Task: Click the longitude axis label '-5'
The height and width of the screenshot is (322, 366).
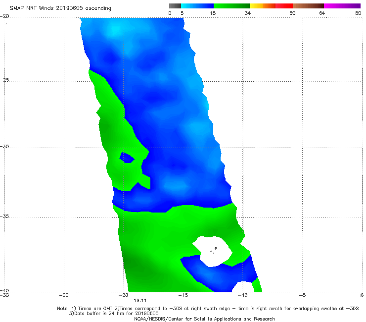Action: 302,295
